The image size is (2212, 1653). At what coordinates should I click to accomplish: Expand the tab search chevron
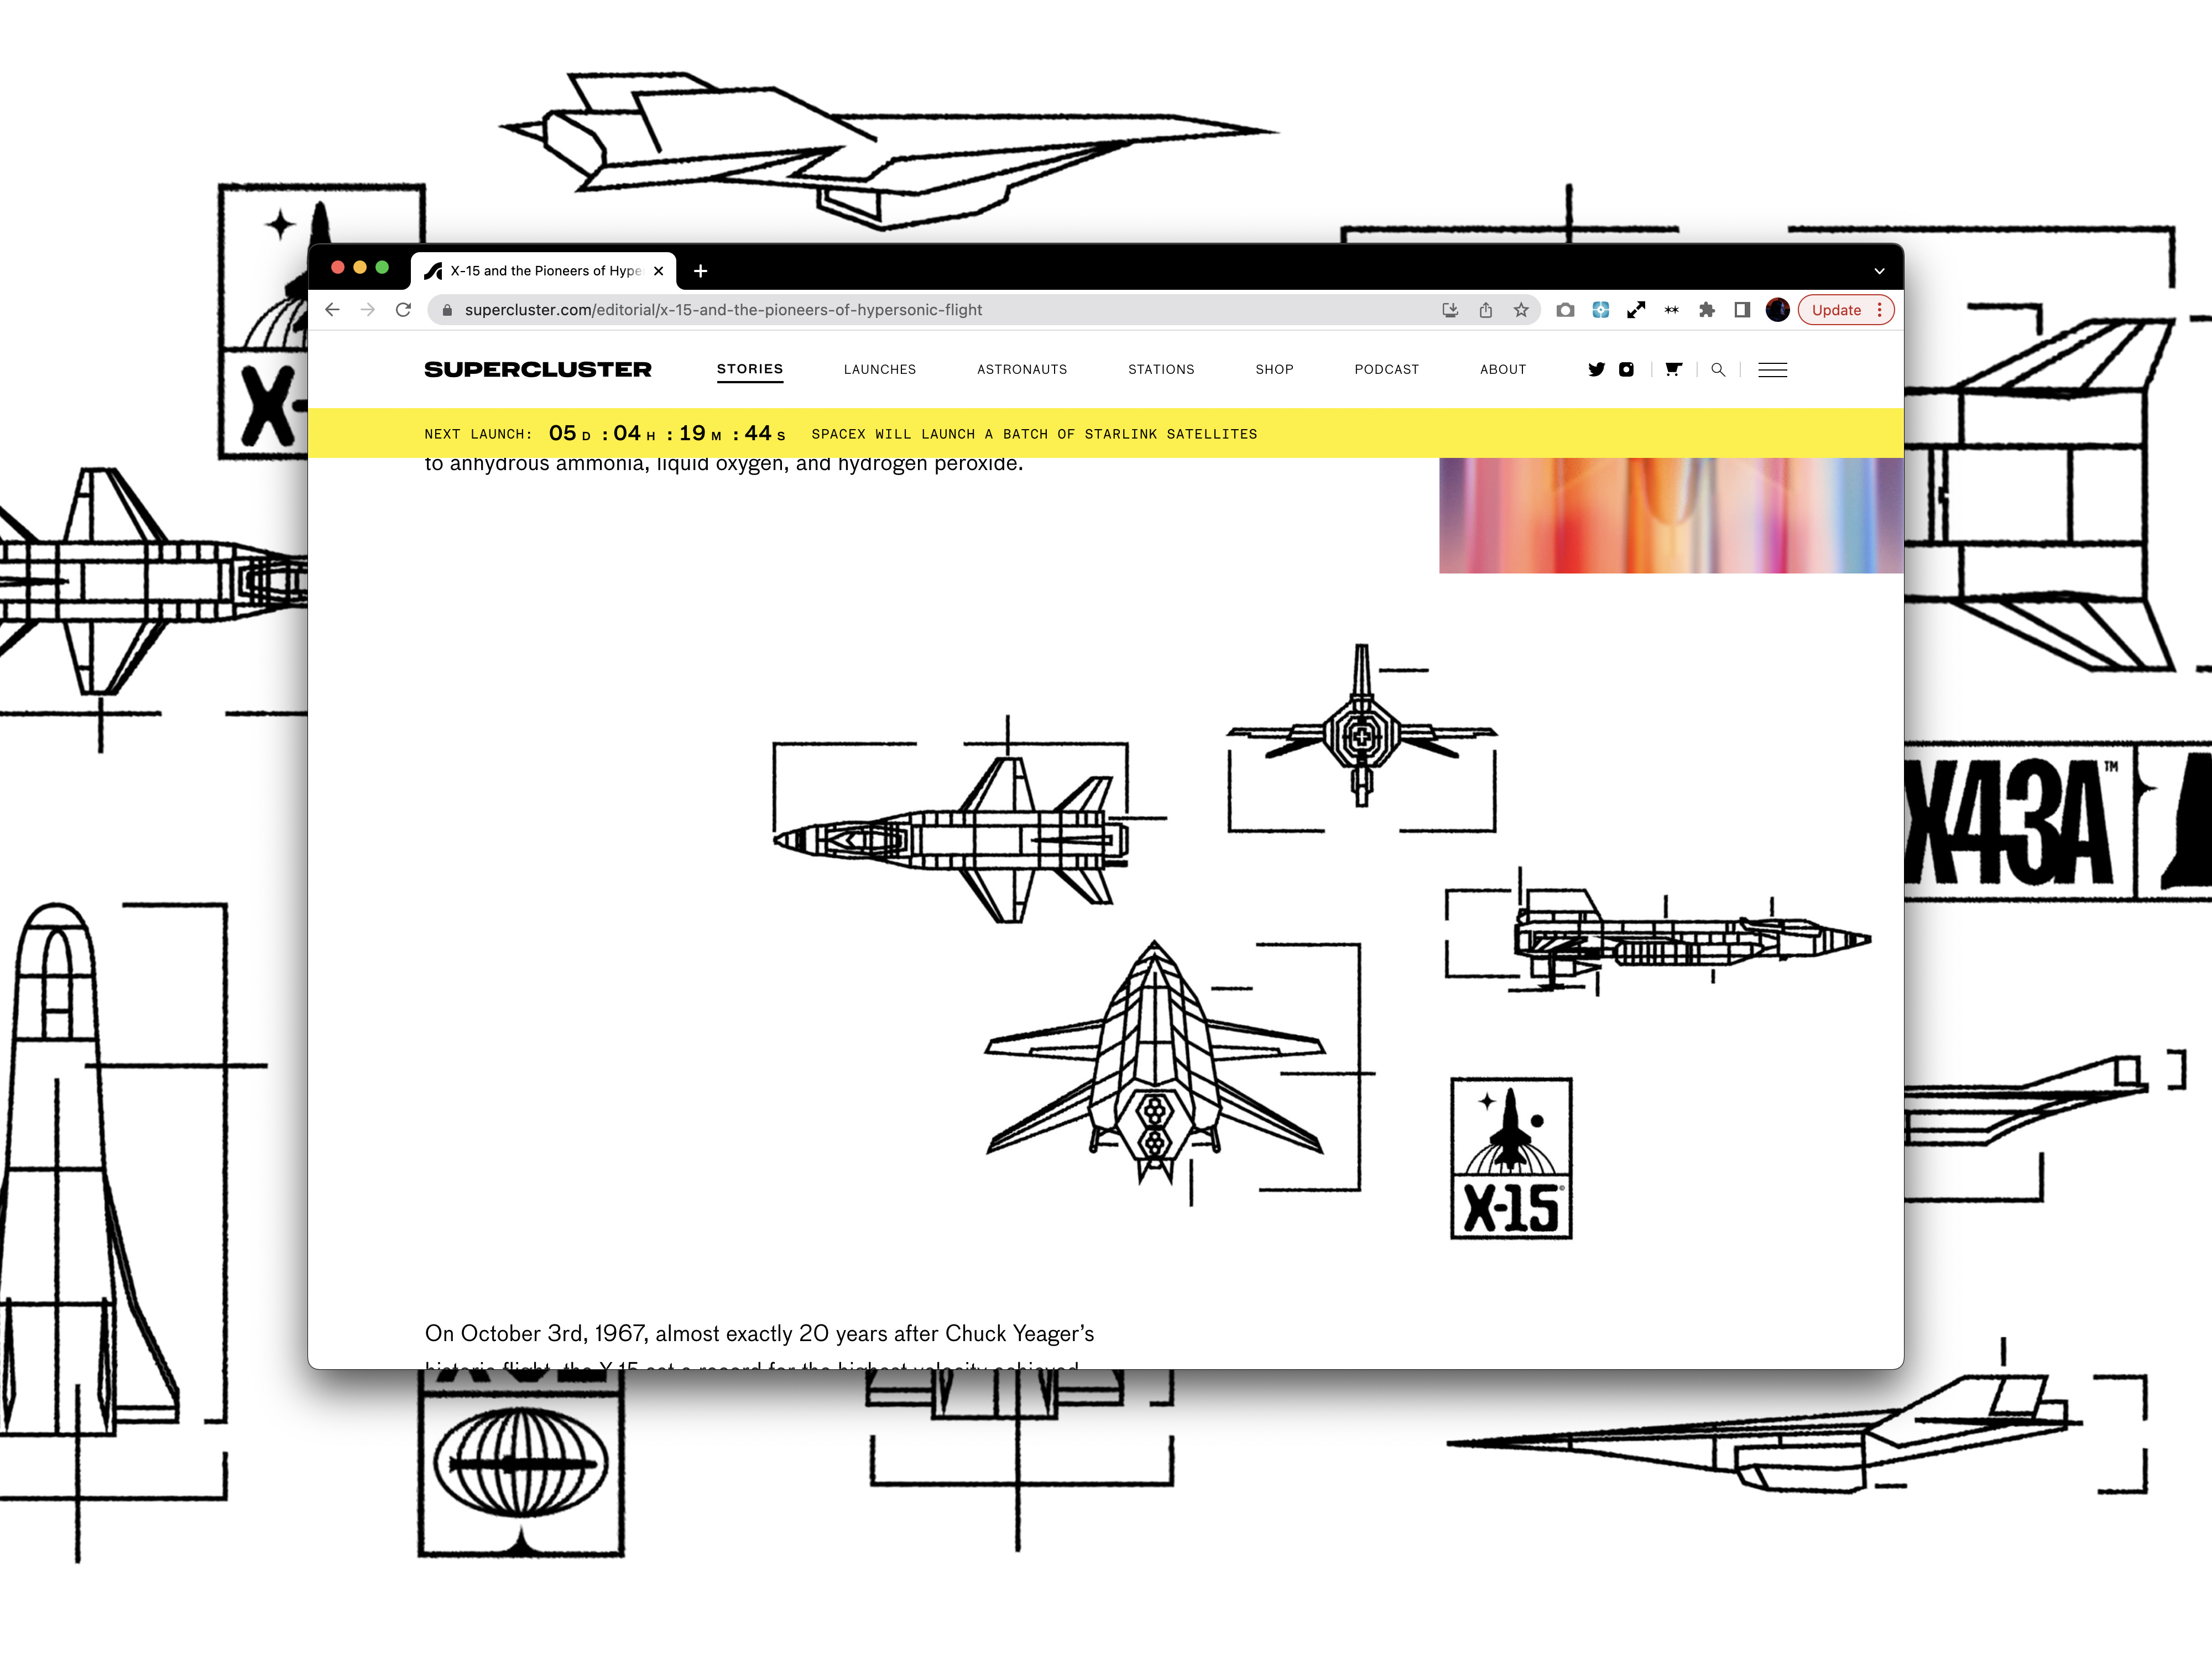[x=1879, y=271]
